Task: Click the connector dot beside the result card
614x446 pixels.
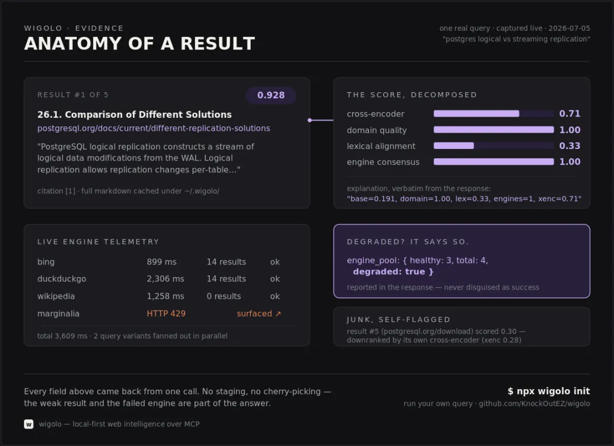Action: click(x=310, y=121)
